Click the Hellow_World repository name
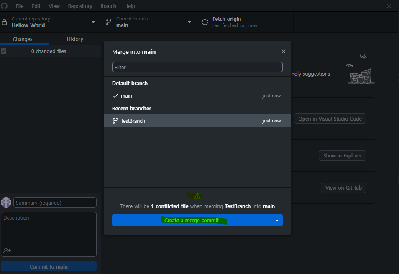 [28, 25]
